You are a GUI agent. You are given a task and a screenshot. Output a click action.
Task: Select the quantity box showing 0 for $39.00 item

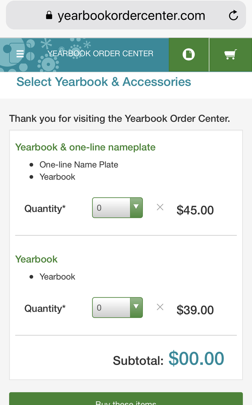click(x=117, y=308)
